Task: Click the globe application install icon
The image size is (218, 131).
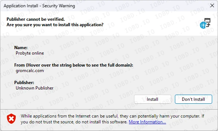Action: 205,23
